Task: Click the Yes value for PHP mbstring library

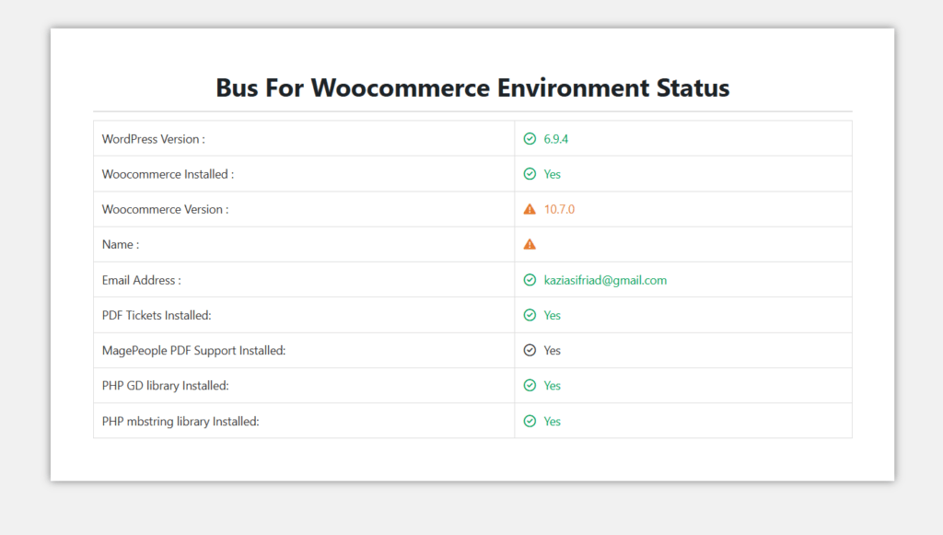Action: coord(553,422)
